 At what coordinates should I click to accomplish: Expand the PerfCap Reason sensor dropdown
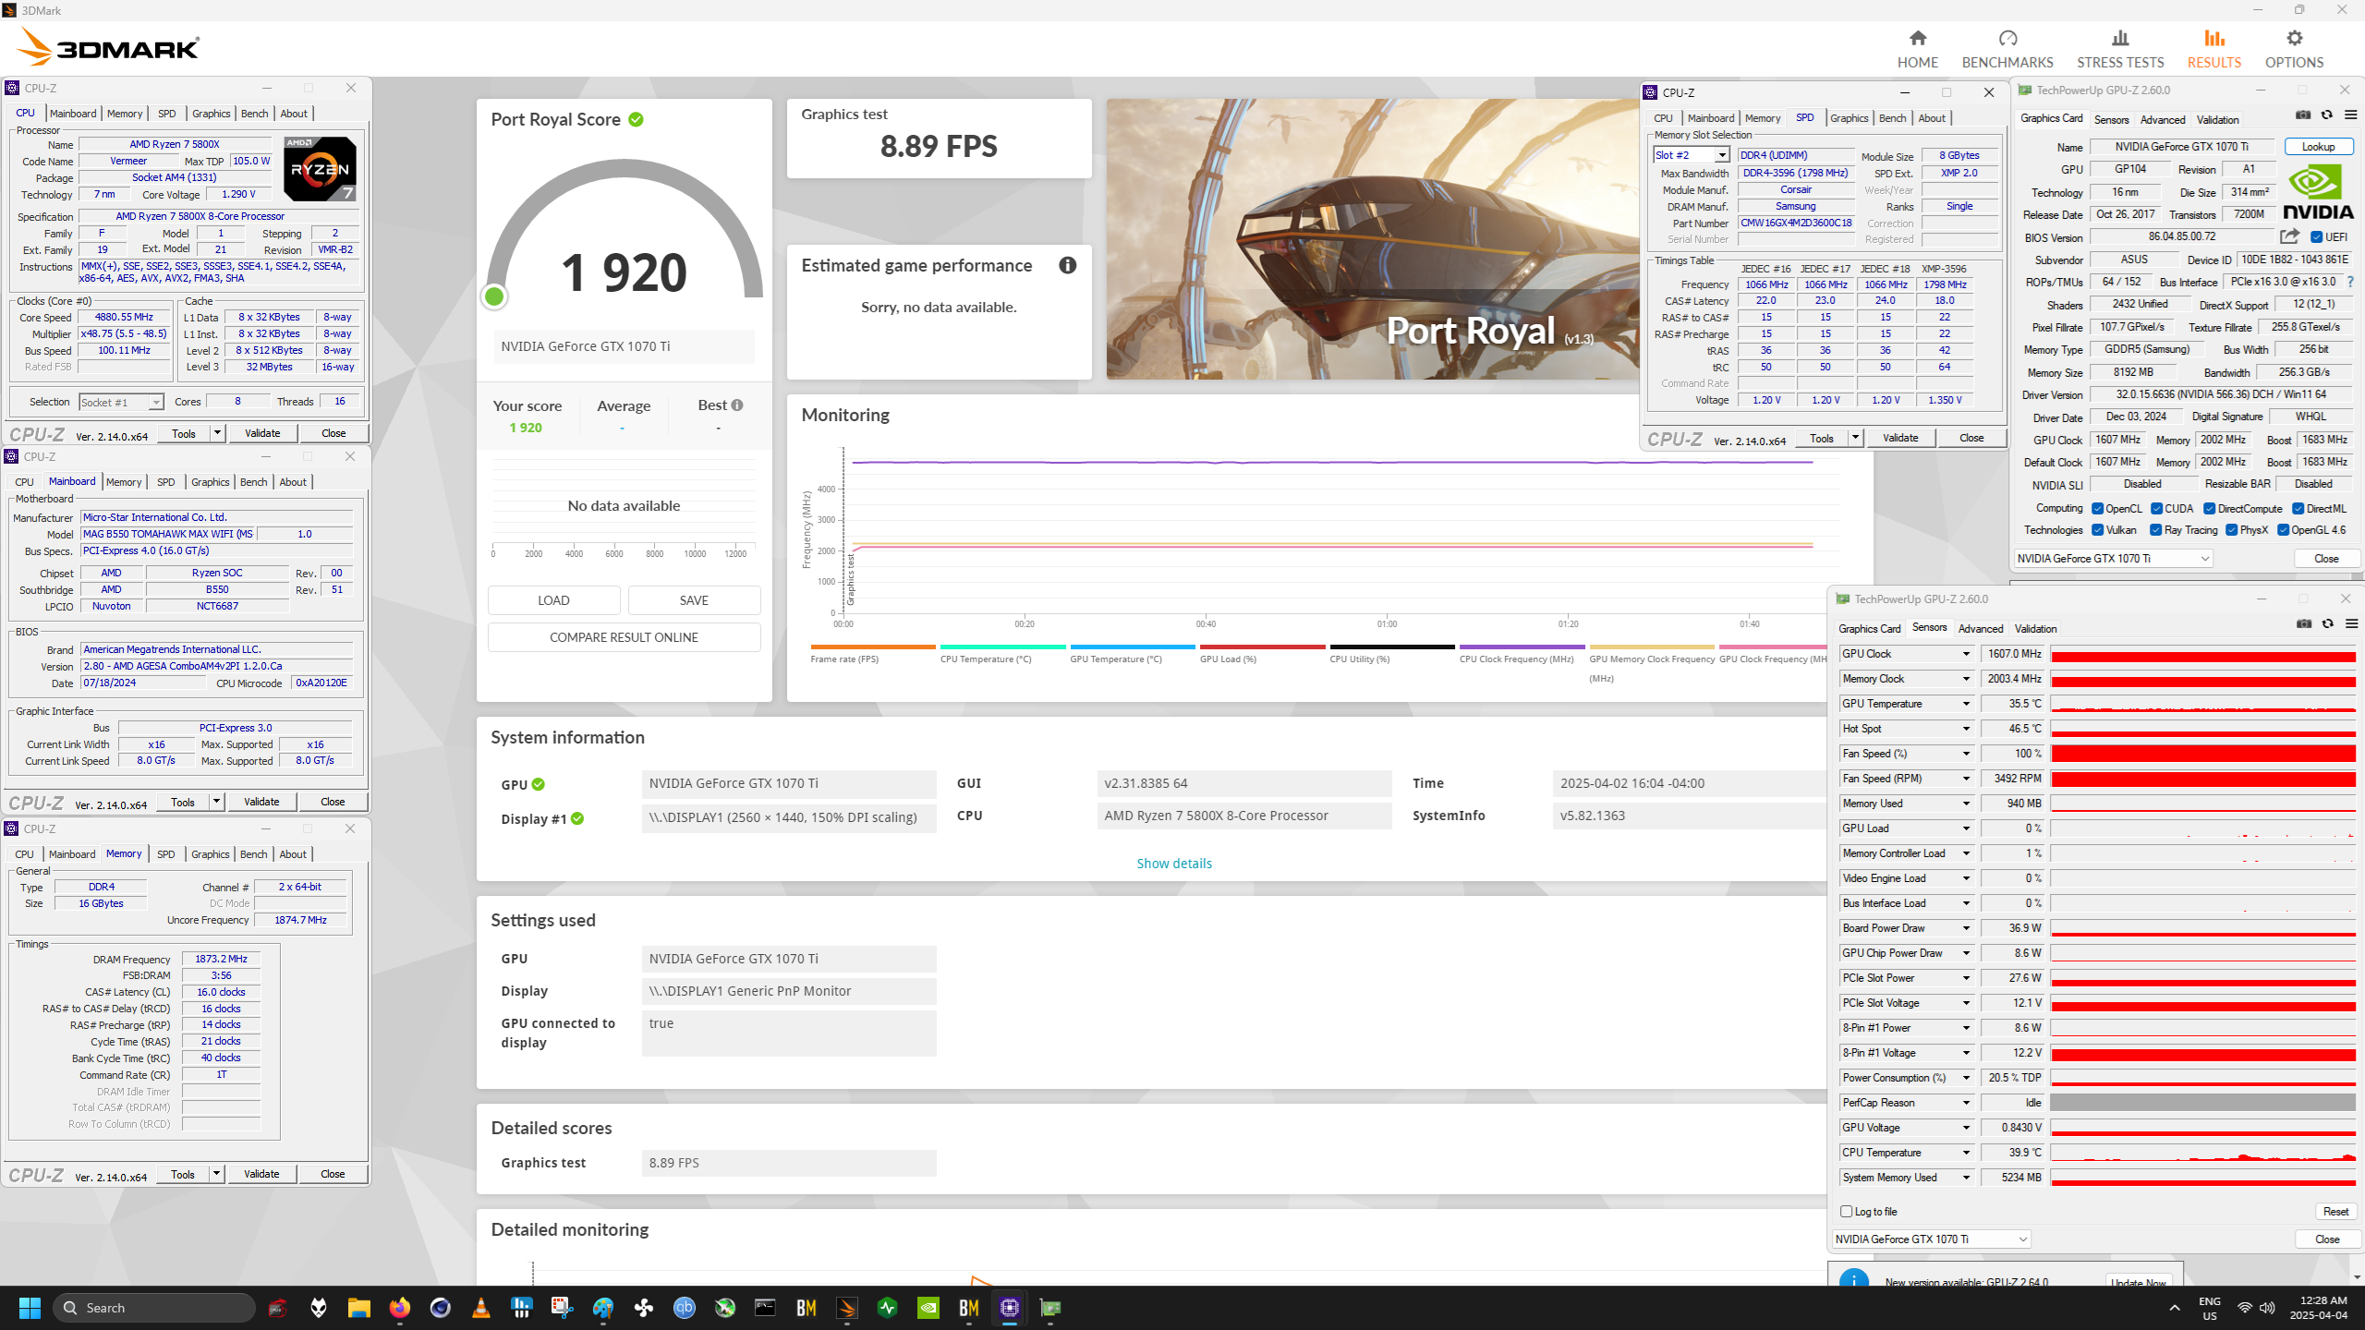click(1966, 1103)
